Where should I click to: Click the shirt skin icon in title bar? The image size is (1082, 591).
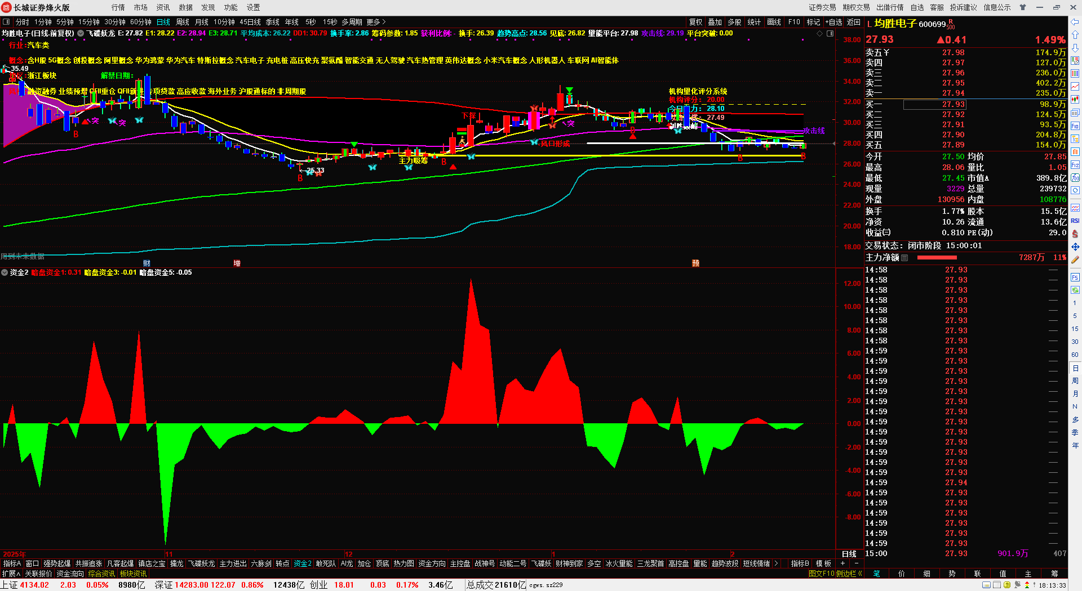click(x=1023, y=7)
